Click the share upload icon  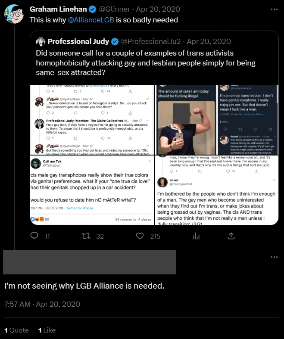tap(231, 236)
